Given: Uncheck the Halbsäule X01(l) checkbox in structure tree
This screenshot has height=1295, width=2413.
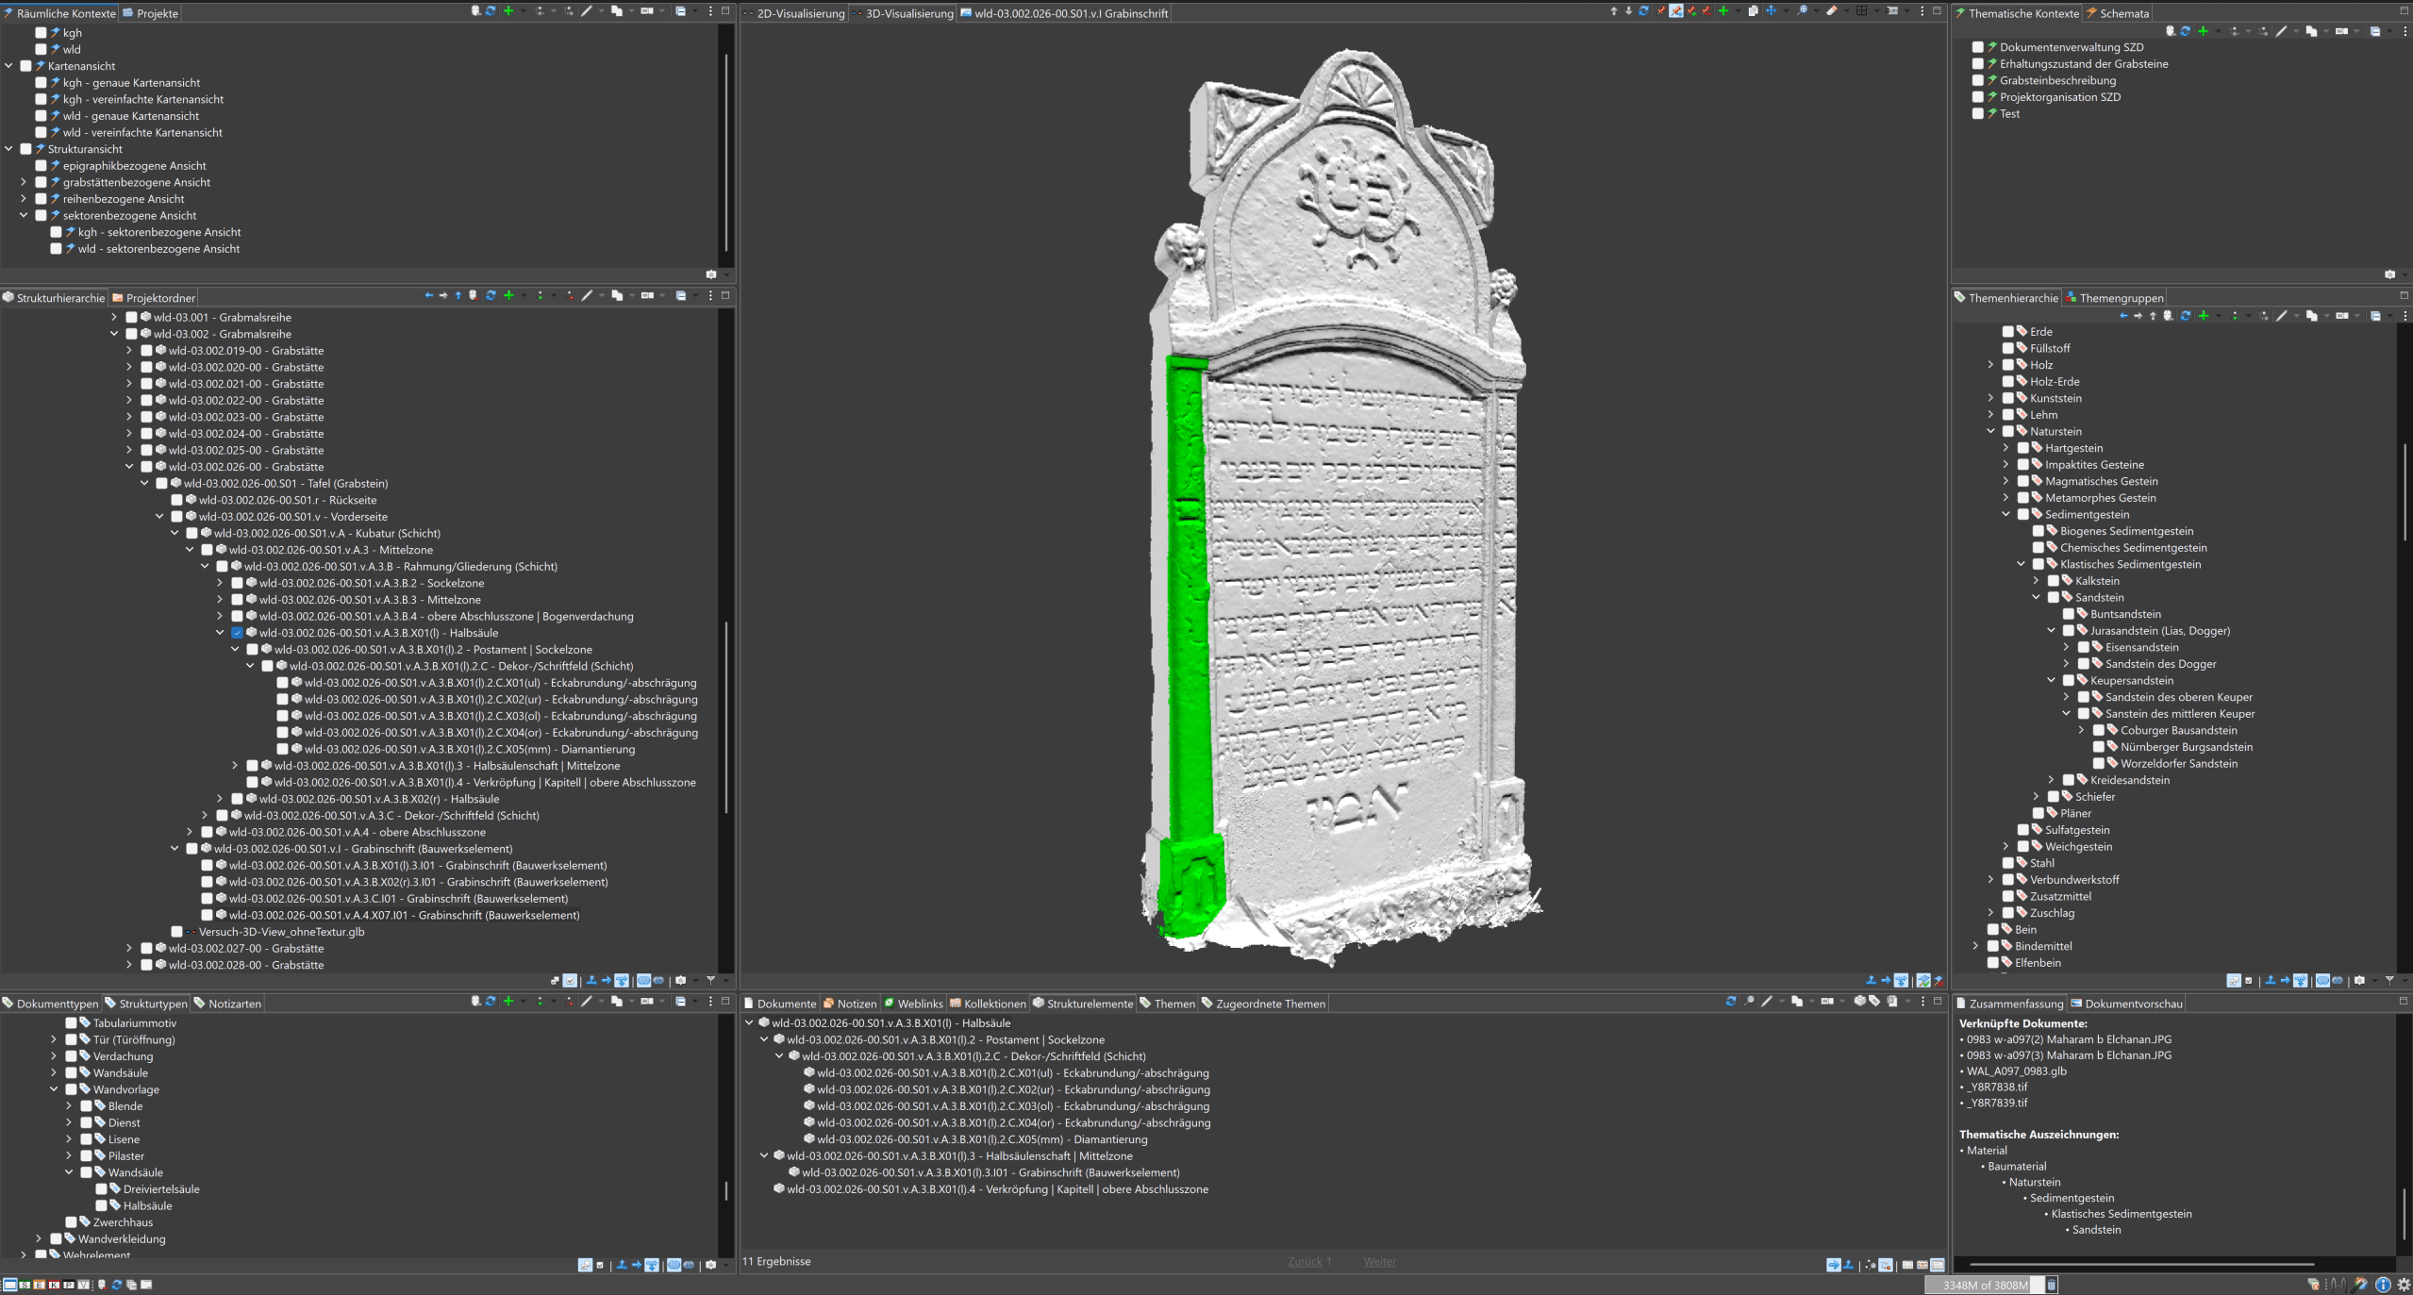Looking at the screenshot, I should 237,633.
